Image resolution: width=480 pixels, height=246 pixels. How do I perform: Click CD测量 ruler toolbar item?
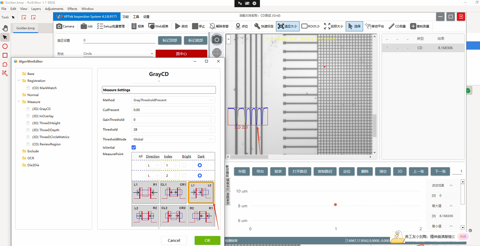(397, 26)
